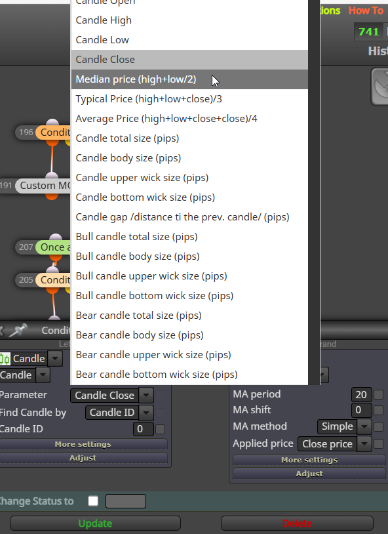
Task: Choose the Candle Close option in the list
Action: (189, 60)
